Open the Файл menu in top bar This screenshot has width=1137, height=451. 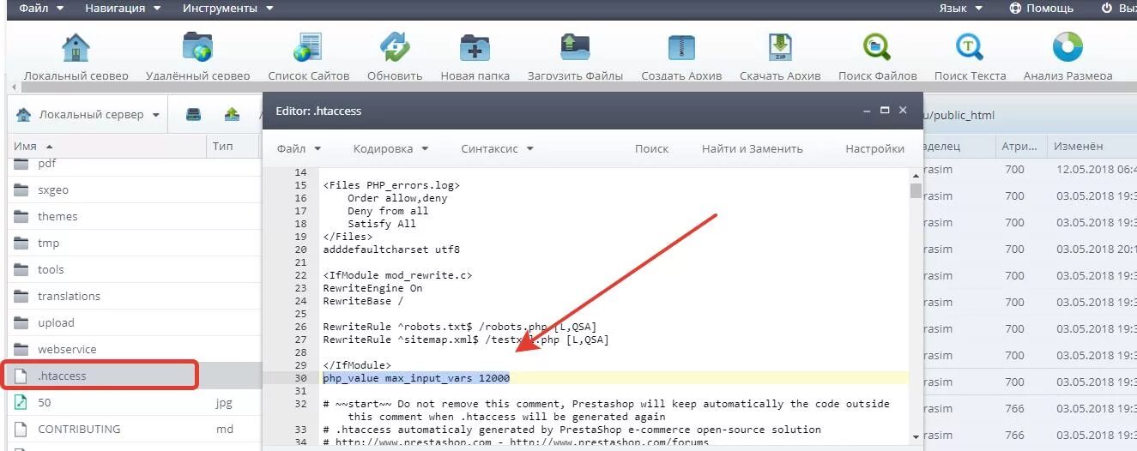41,8
